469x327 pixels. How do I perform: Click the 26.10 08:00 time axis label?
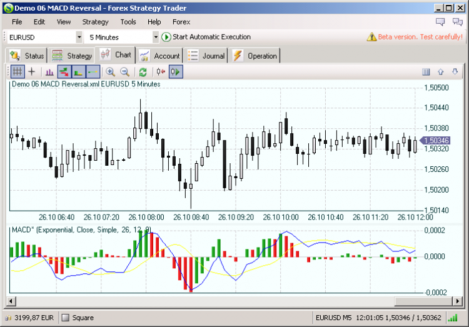(x=146, y=217)
